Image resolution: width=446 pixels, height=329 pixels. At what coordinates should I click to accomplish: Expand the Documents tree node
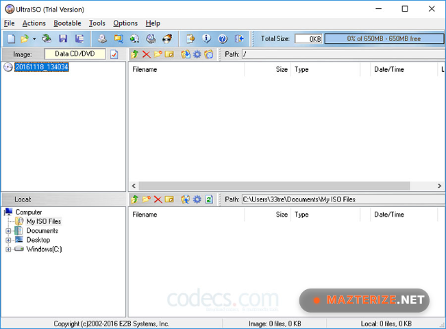click(8, 231)
